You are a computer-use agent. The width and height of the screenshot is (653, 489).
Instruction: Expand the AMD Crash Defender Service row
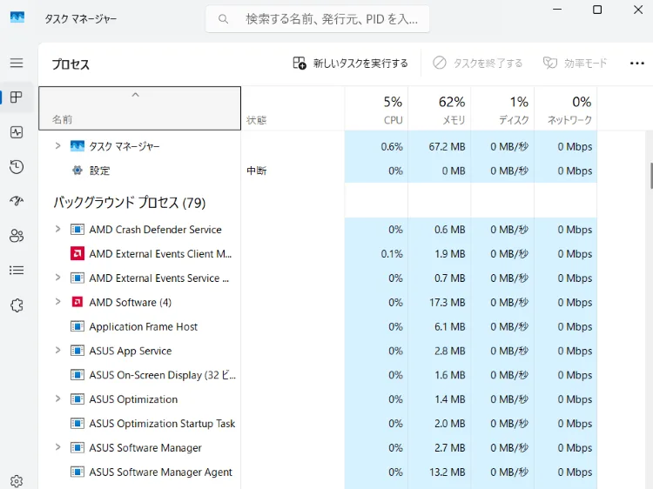57,230
